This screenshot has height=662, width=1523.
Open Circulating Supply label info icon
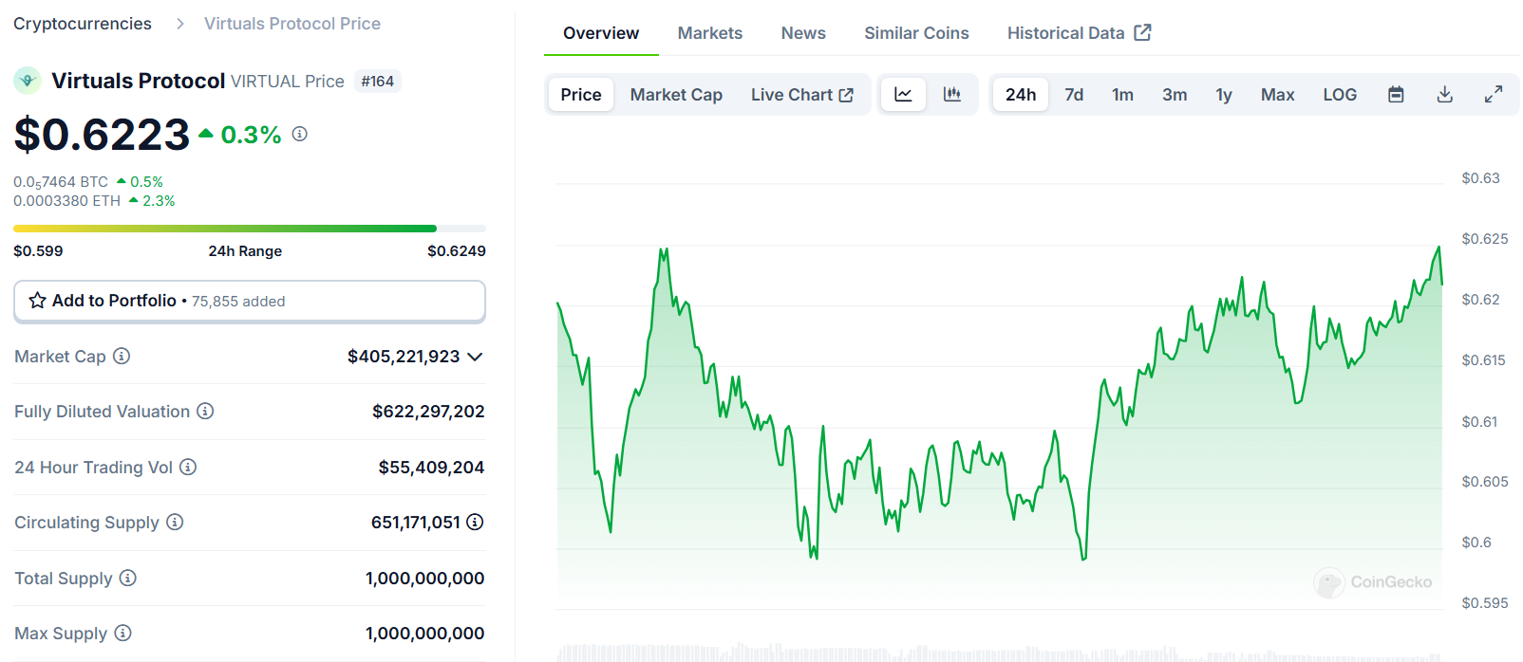point(175,522)
